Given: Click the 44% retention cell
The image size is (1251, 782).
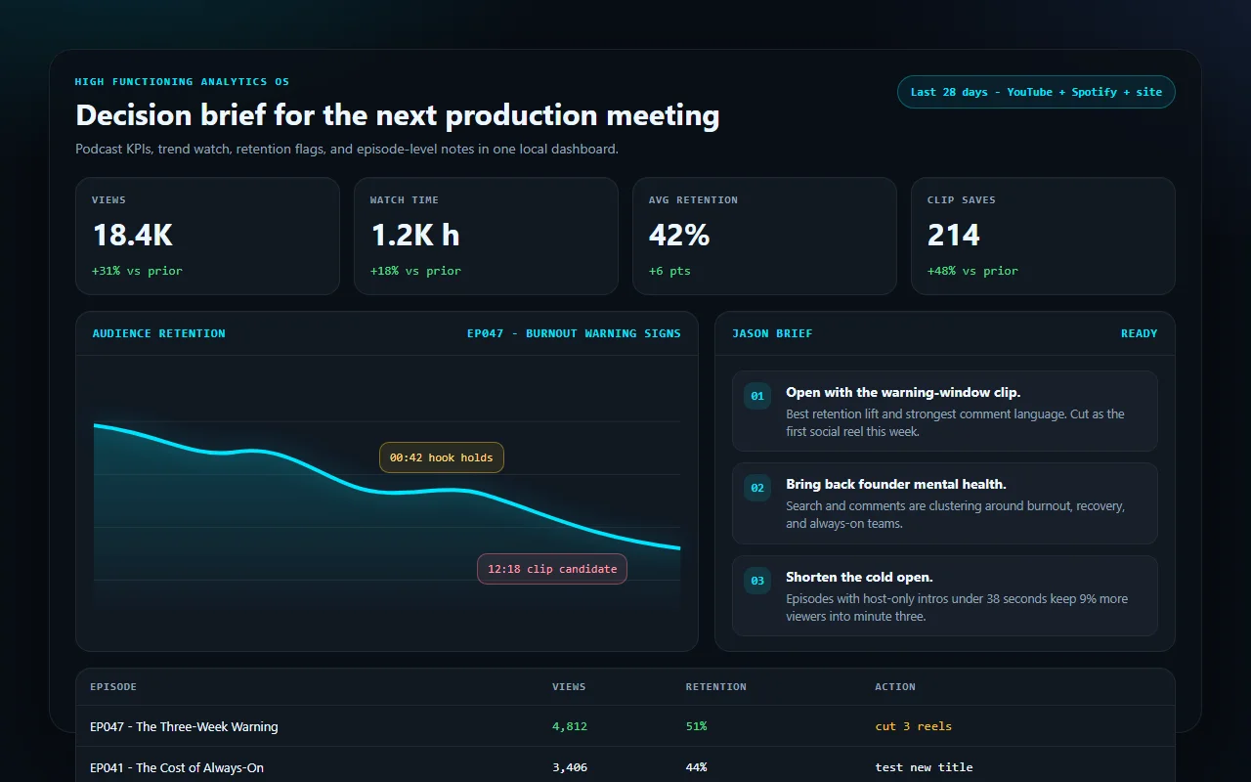Looking at the screenshot, I should 696,767.
